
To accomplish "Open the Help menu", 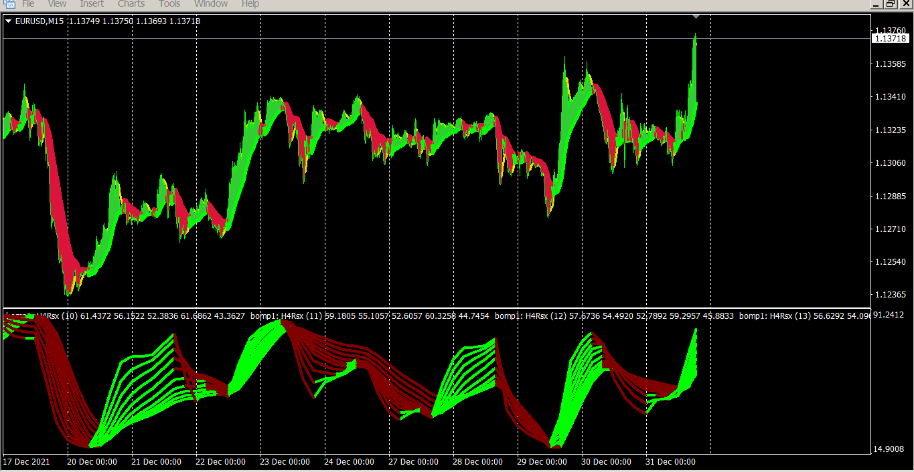I will (250, 3).
